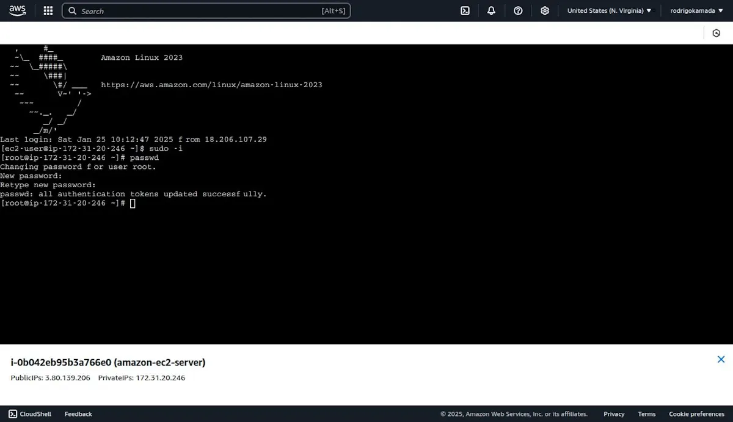
Task: Open the settings gear icon
Action: pyautogui.click(x=545, y=11)
